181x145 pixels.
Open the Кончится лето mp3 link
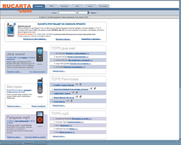pos(67,132)
